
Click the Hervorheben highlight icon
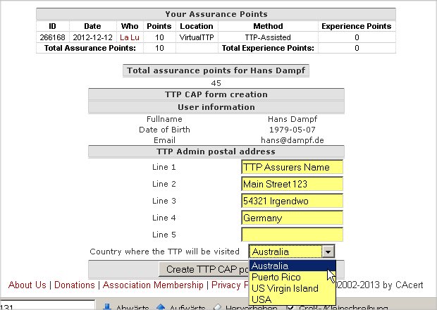click(x=218, y=306)
